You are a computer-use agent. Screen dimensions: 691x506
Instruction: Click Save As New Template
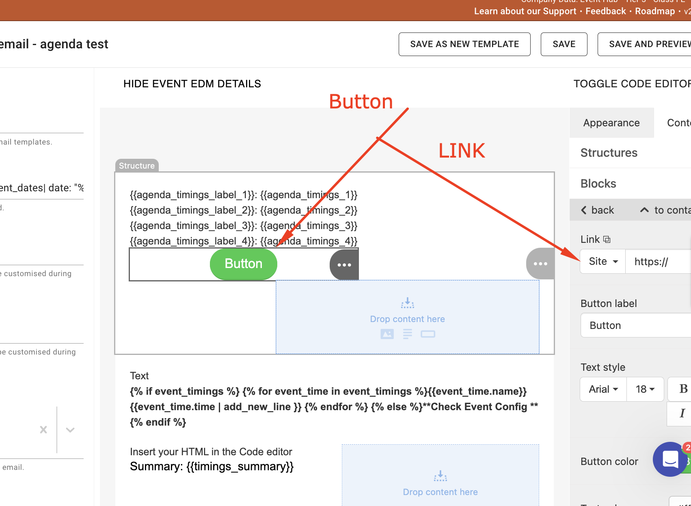[464, 44]
